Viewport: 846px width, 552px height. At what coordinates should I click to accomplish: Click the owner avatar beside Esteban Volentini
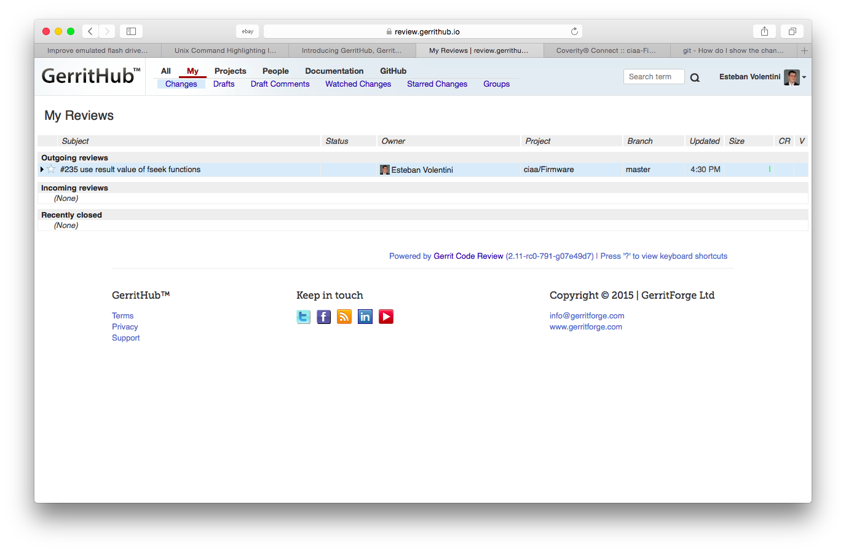coord(385,170)
